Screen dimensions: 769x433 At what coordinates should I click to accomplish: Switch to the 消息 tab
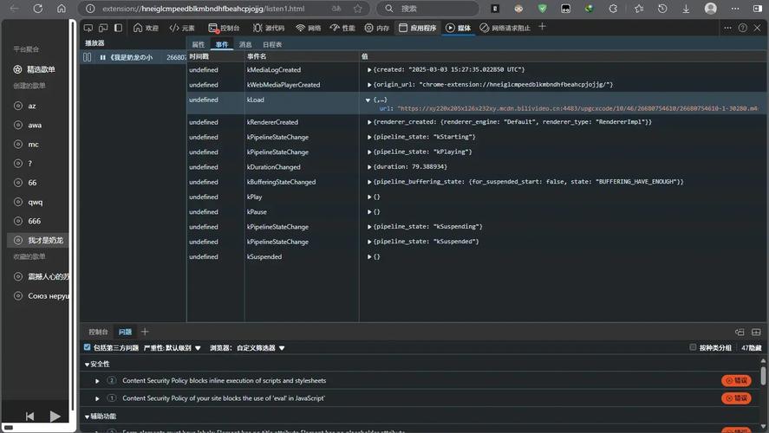(x=245, y=44)
